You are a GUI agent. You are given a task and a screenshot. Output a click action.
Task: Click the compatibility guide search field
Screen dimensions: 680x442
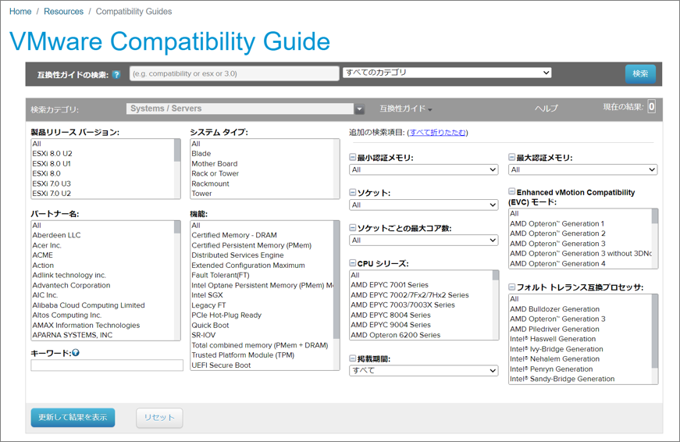click(x=234, y=73)
